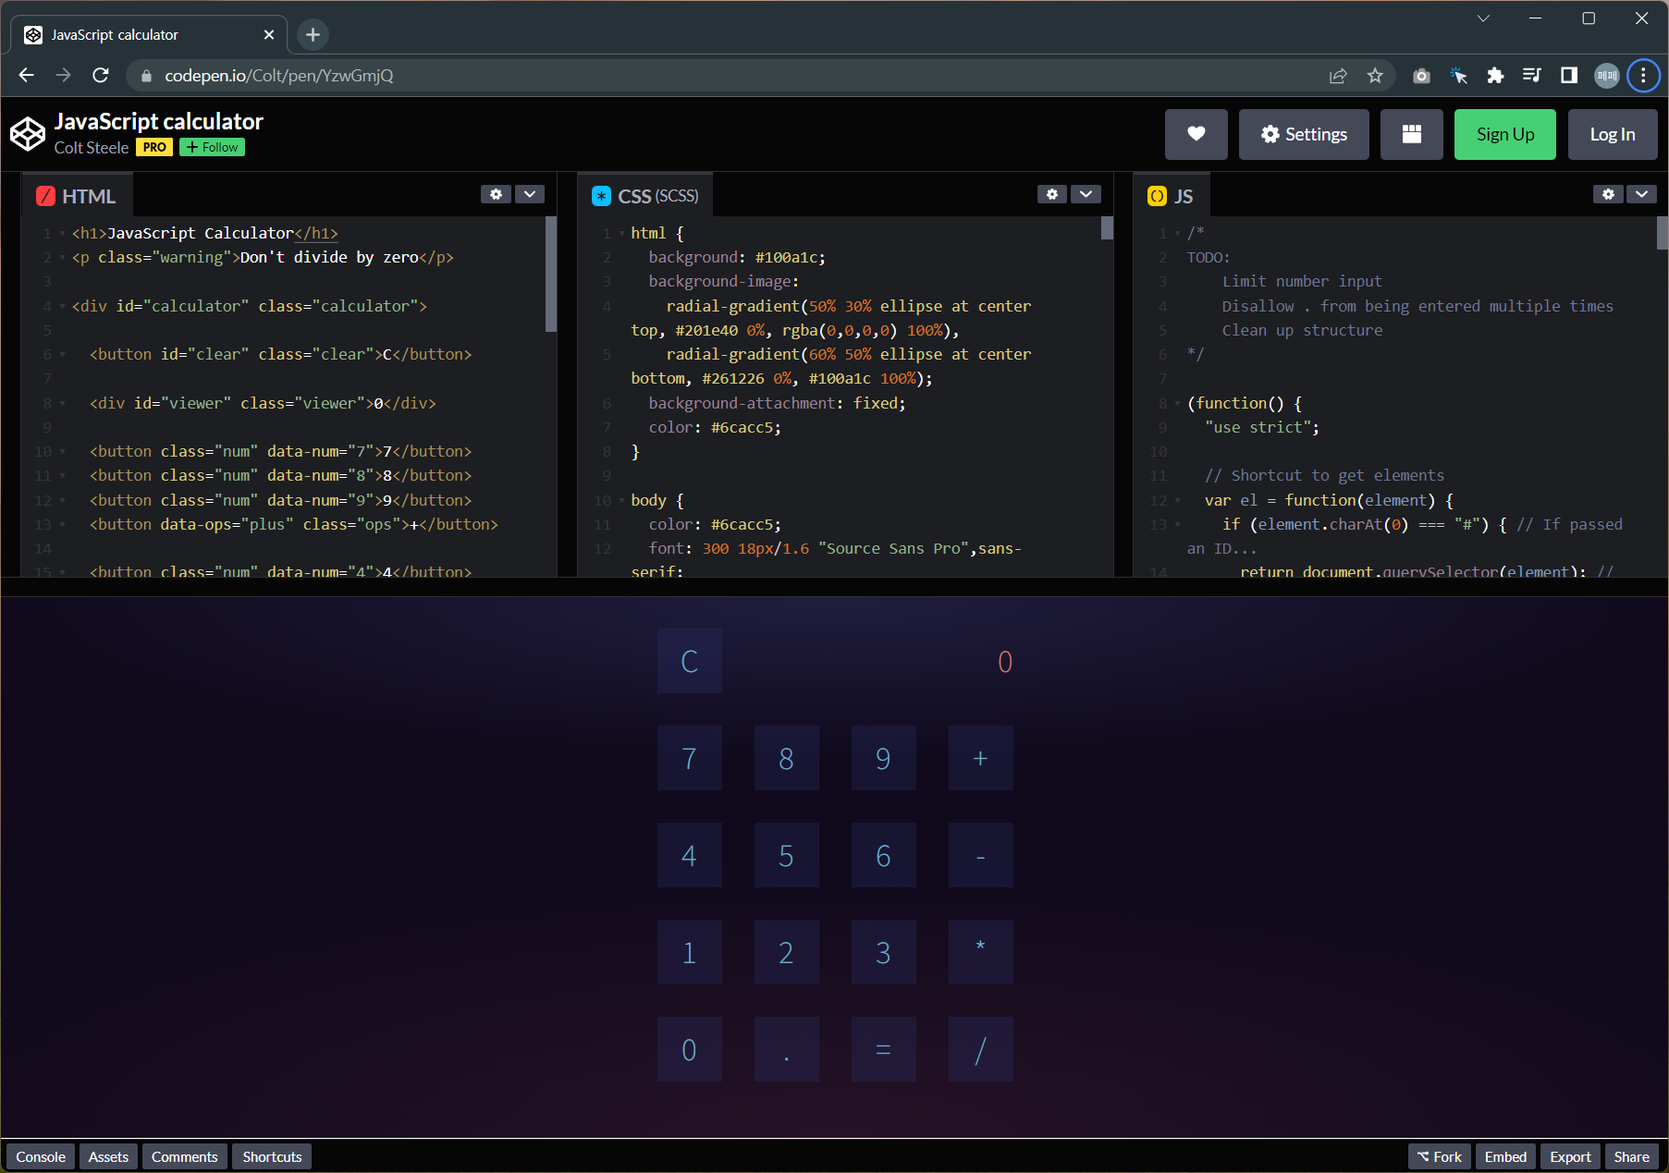Open the media control playlist icon

tap(1532, 76)
